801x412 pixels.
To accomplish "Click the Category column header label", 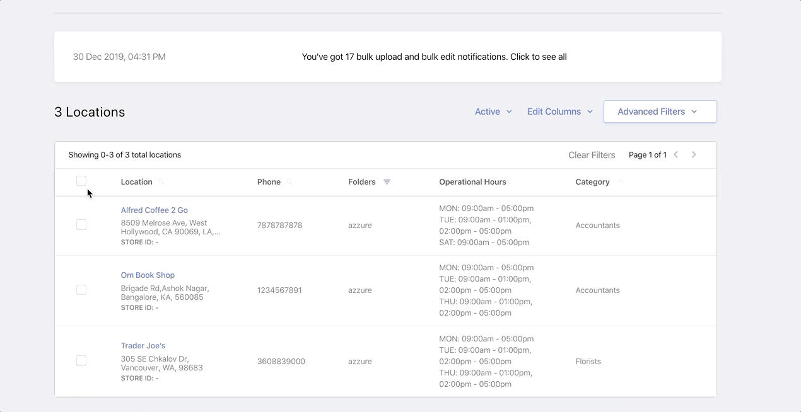I will coord(592,182).
